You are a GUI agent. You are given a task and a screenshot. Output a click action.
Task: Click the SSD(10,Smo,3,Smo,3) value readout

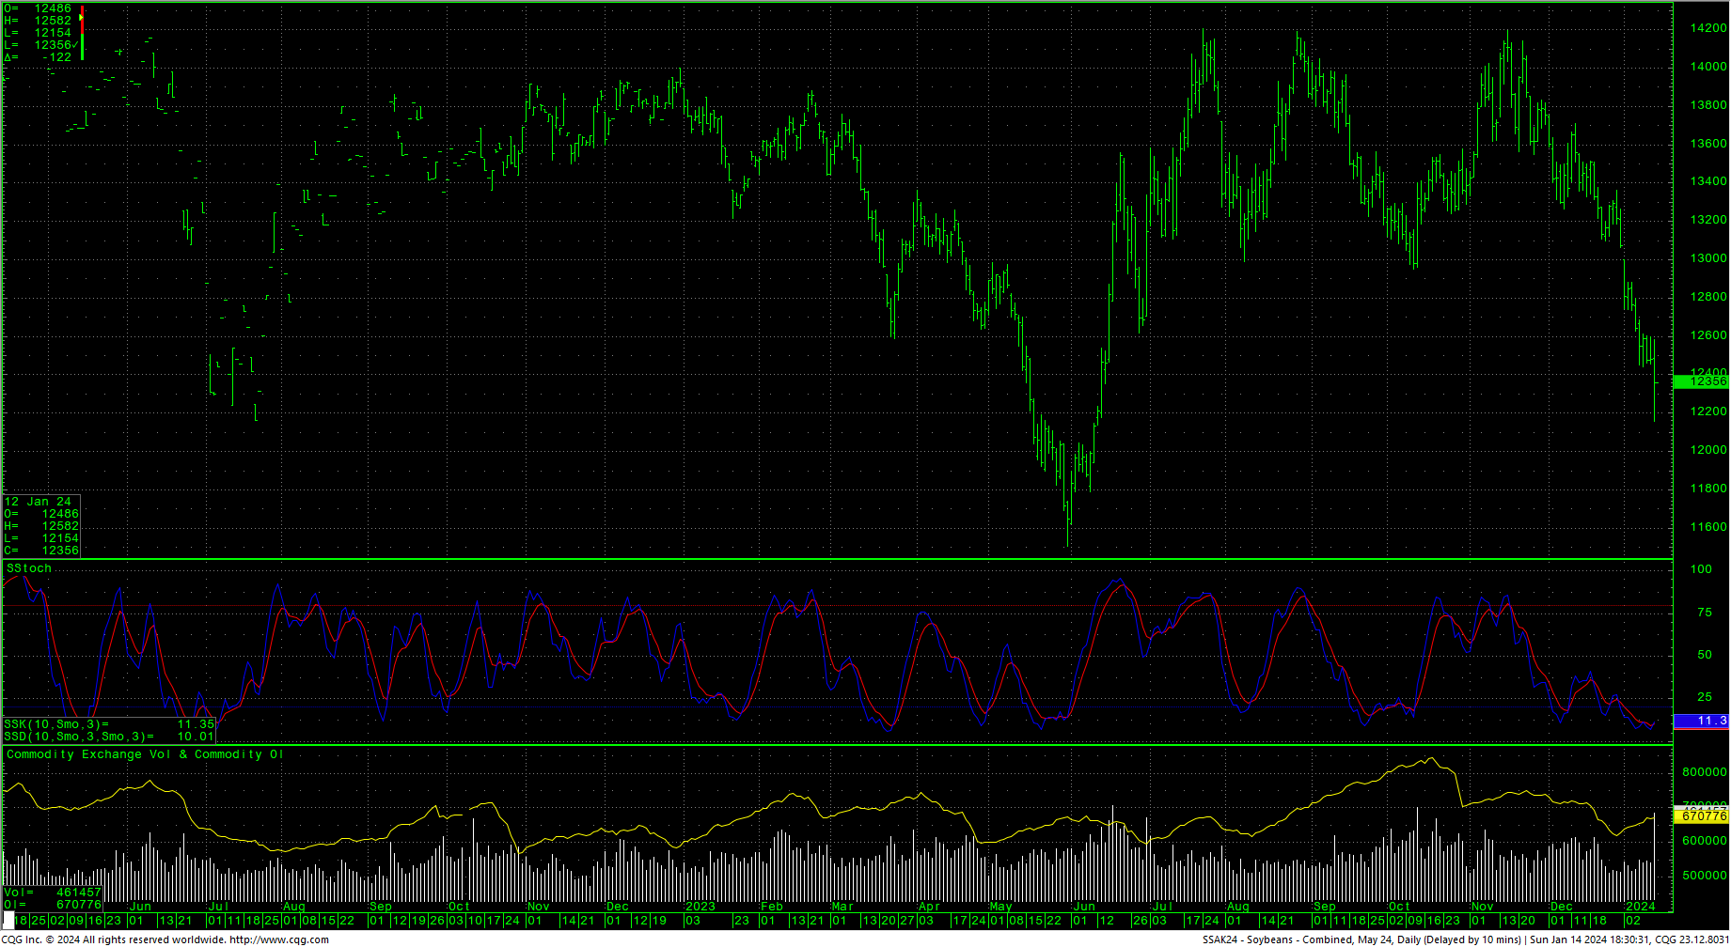pos(109,737)
